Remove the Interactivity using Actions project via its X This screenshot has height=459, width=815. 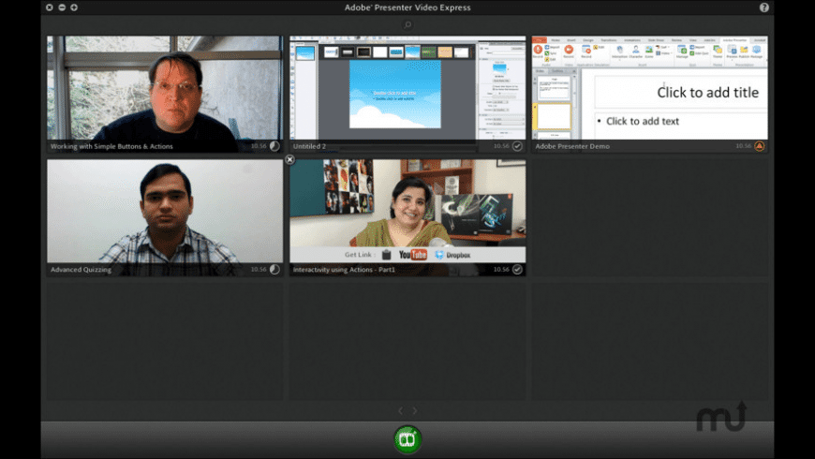pos(290,159)
